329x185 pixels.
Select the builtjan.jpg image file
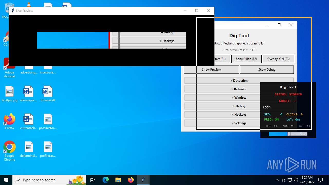[10, 94]
